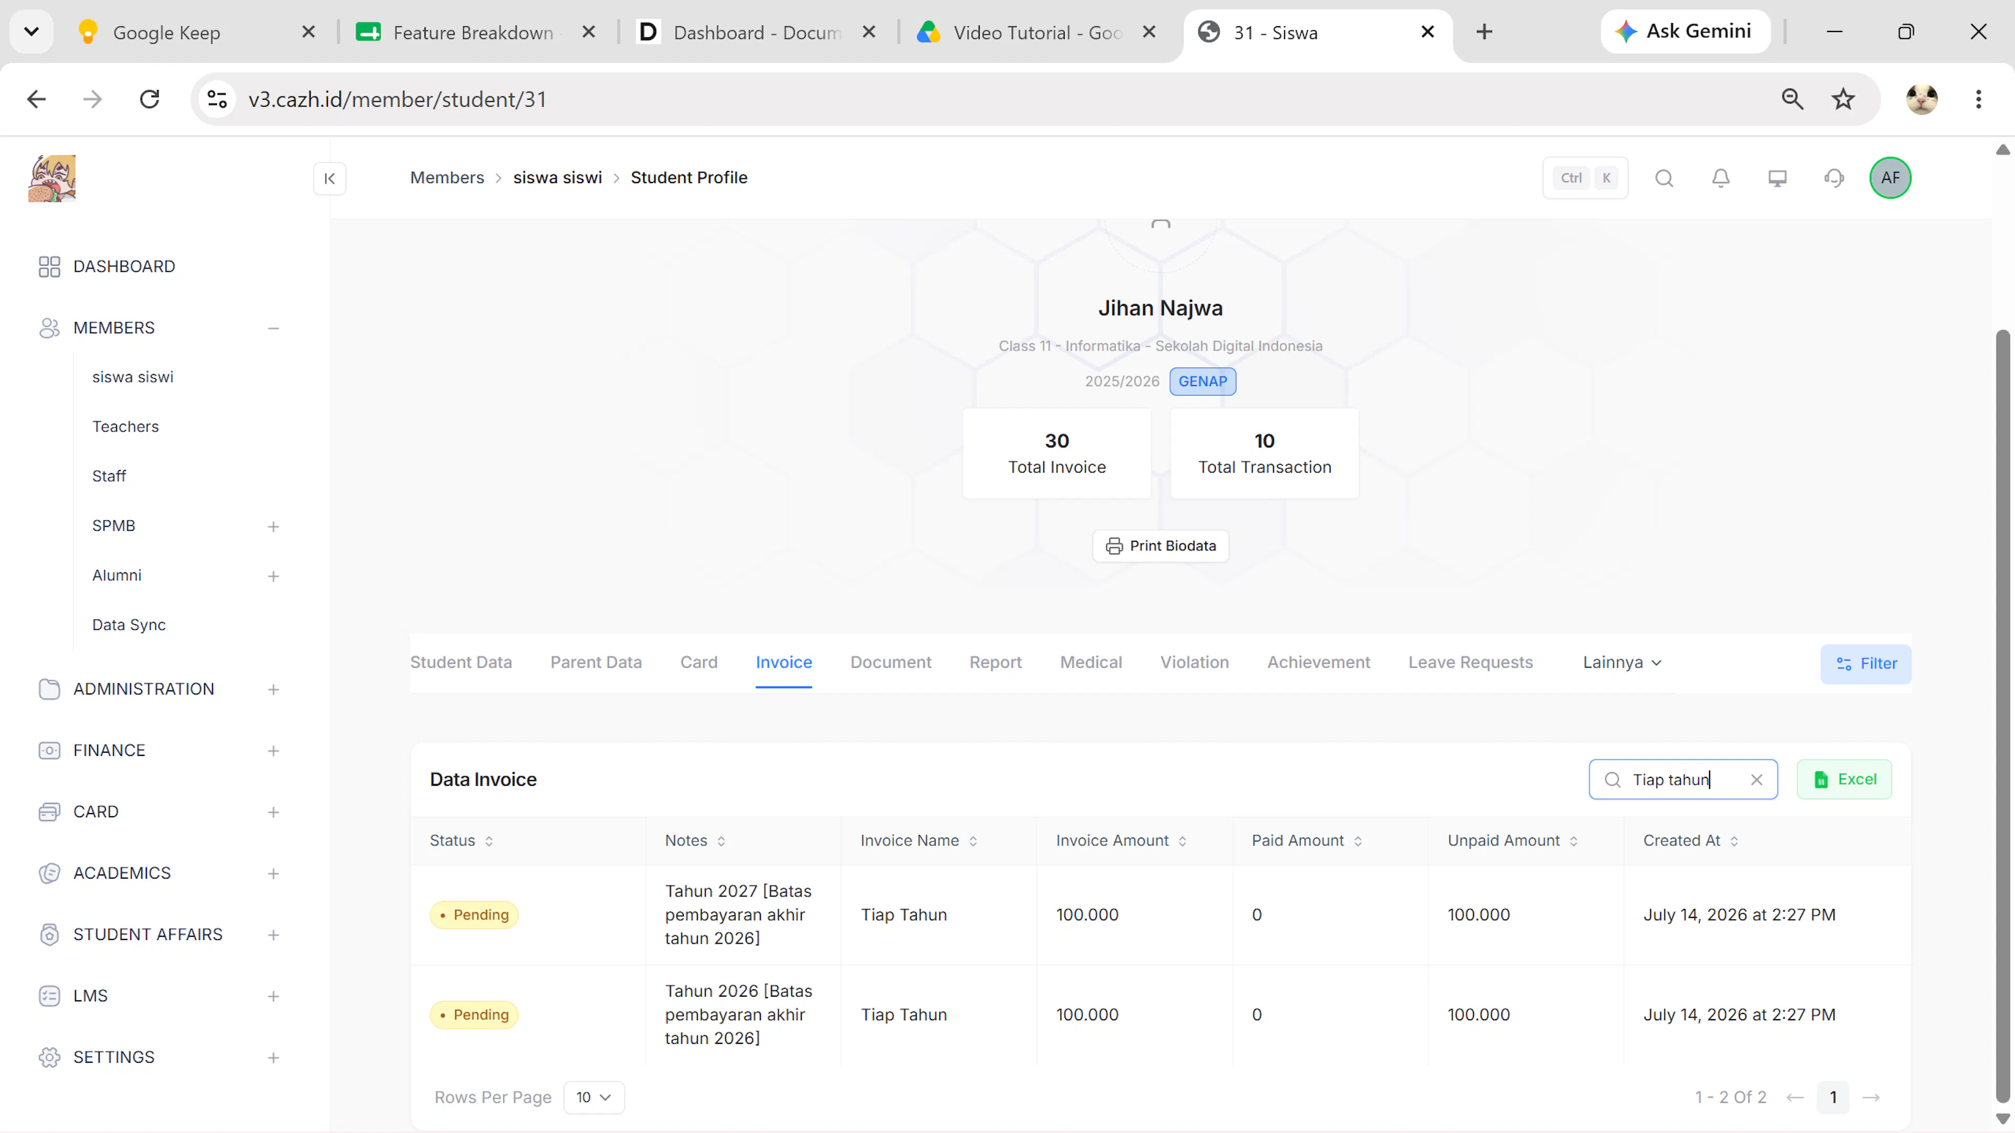Open the Medical tab
The image size is (2015, 1133).
pos(1091,662)
